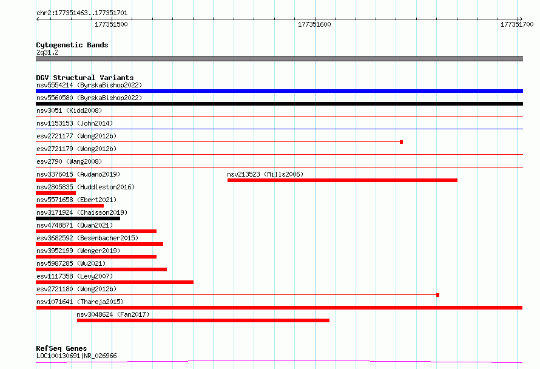
Task: Select the red nsv3048624 Fan2017 bar
Action: (x=203, y=320)
